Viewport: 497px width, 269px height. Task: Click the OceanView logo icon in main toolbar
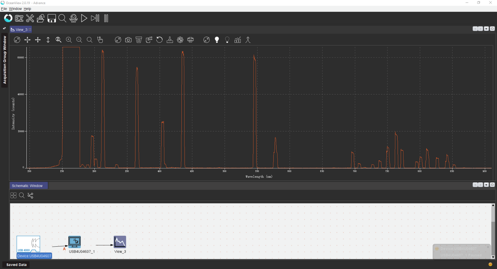tap(8, 18)
